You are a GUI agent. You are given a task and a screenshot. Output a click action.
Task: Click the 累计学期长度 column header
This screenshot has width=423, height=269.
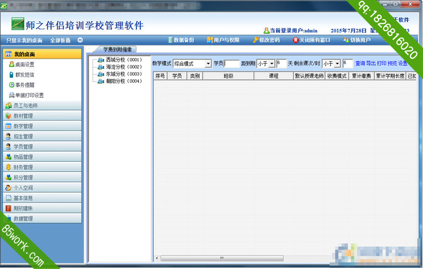pos(390,76)
